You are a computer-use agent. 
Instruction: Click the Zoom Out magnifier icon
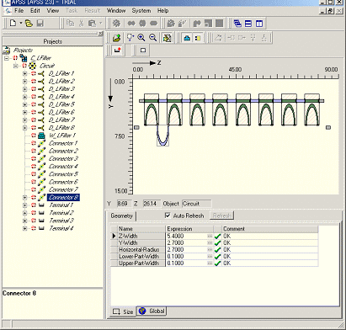153,38
